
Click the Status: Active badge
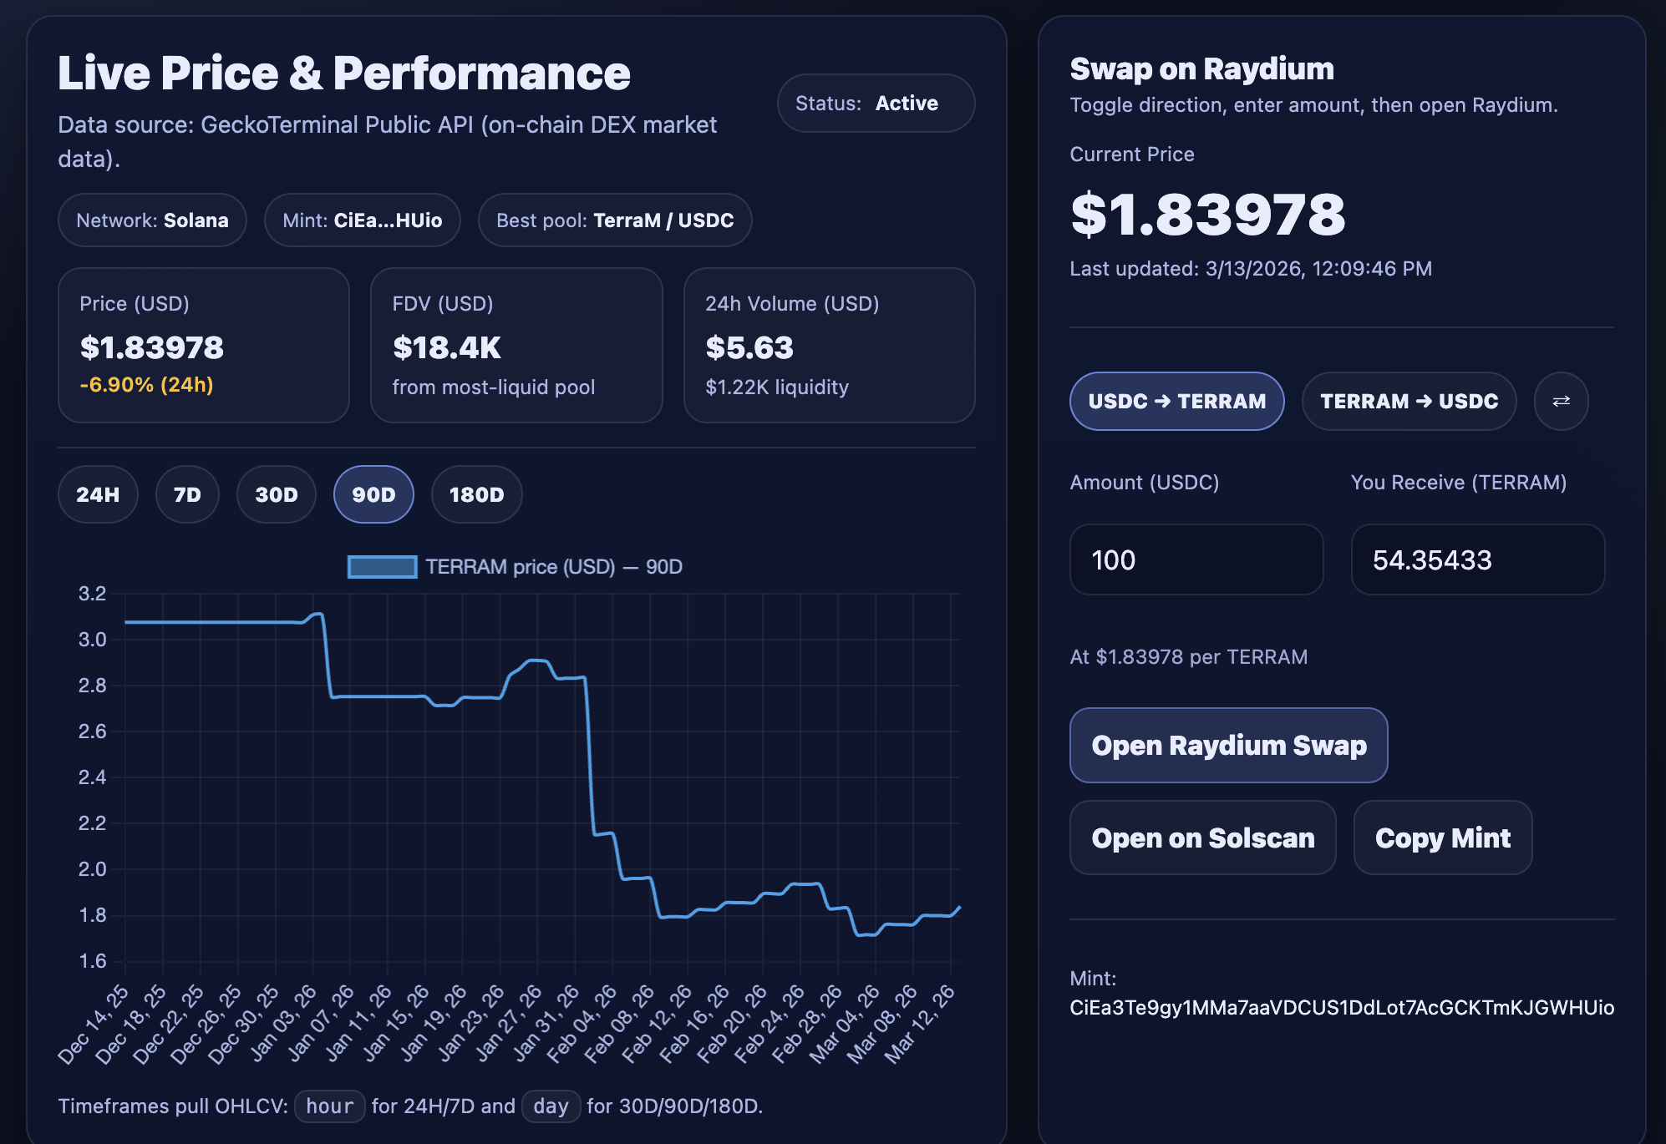tap(876, 104)
